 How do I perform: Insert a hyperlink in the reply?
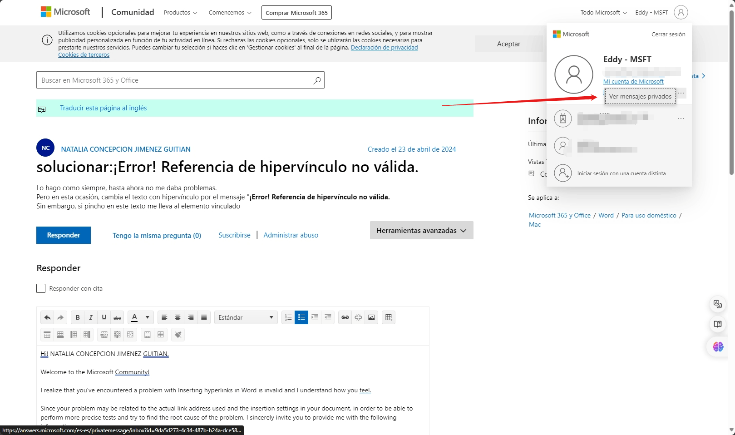pos(345,317)
